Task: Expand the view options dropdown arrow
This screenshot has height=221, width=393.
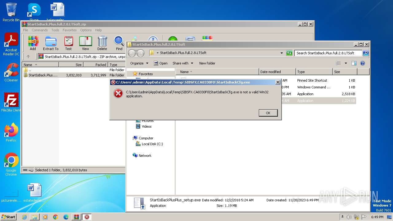Action: point(346,63)
